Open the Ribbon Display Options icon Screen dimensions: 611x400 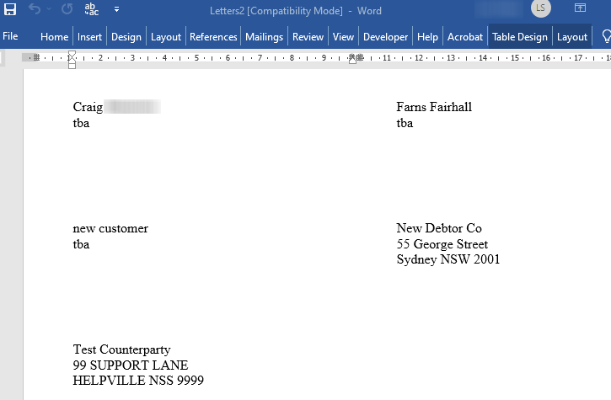pos(580,8)
